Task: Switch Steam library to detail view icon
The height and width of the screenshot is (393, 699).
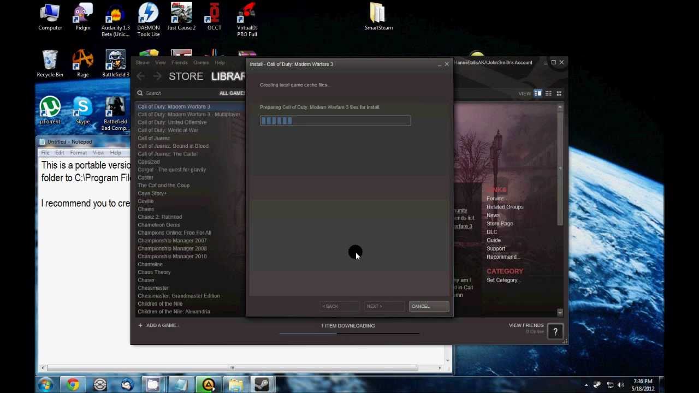Action: (538, 93)
